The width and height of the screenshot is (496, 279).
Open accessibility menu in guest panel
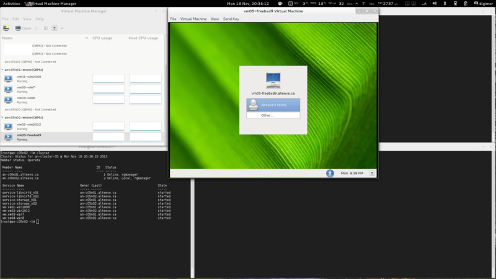[330, 174]
